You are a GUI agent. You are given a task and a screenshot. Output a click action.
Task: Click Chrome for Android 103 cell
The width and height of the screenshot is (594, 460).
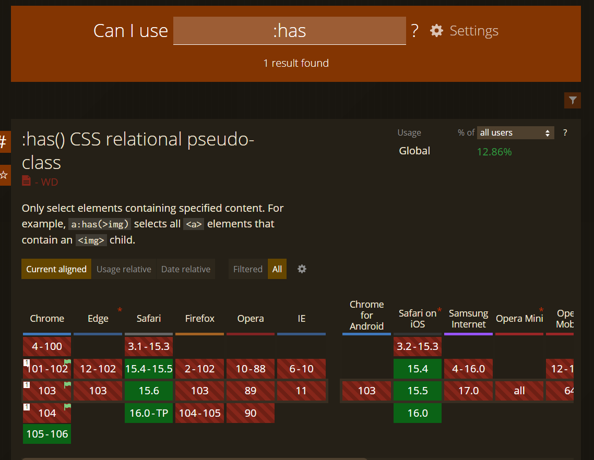coord(367,391)
